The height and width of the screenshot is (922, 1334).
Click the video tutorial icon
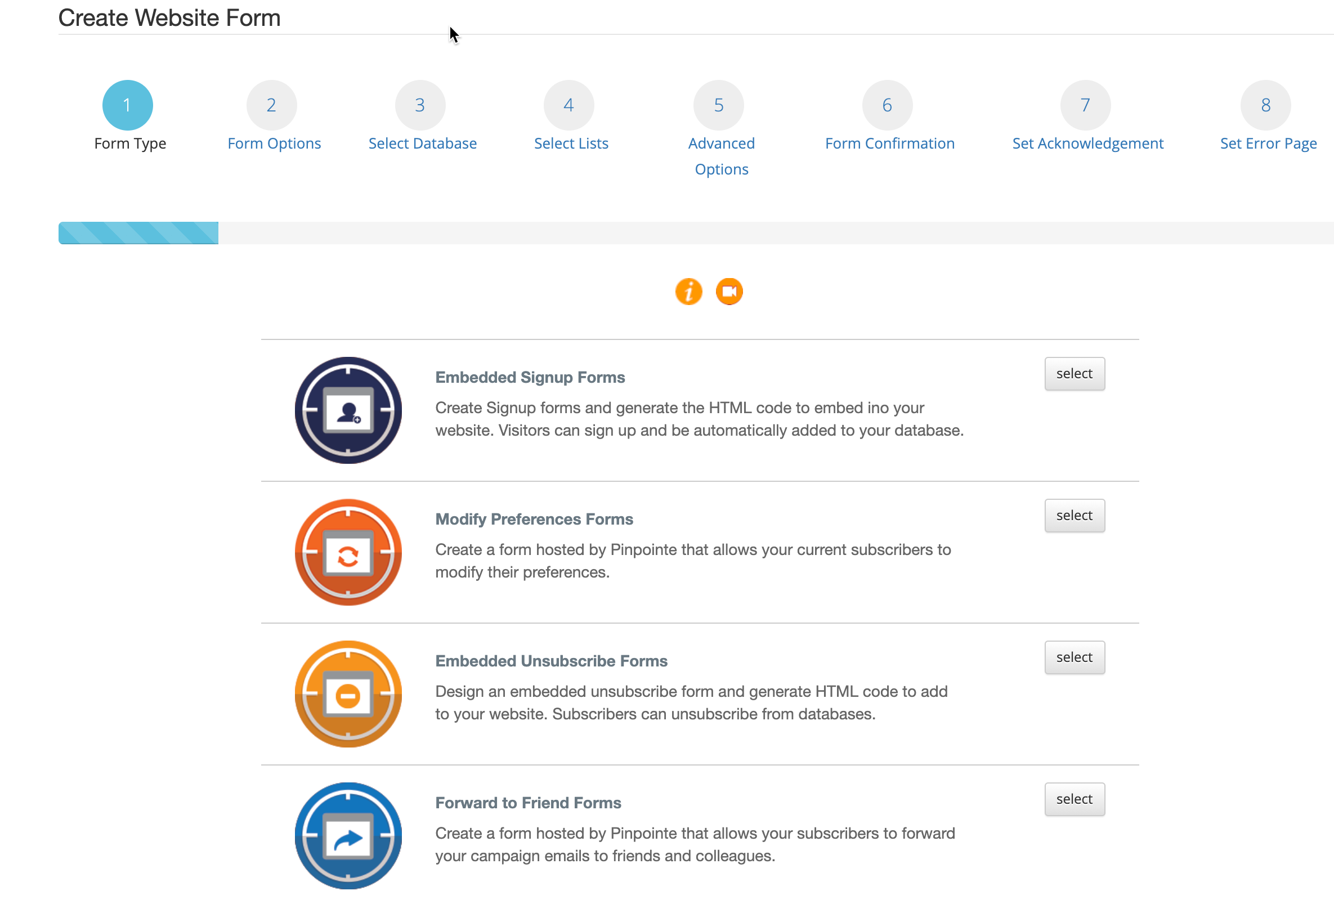pos(730,291)
